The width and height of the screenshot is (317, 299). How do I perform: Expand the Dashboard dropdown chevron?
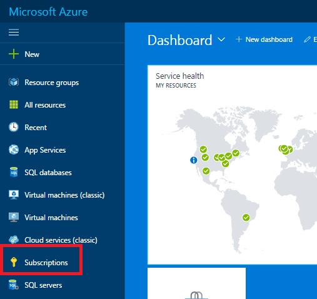(221, 39)
